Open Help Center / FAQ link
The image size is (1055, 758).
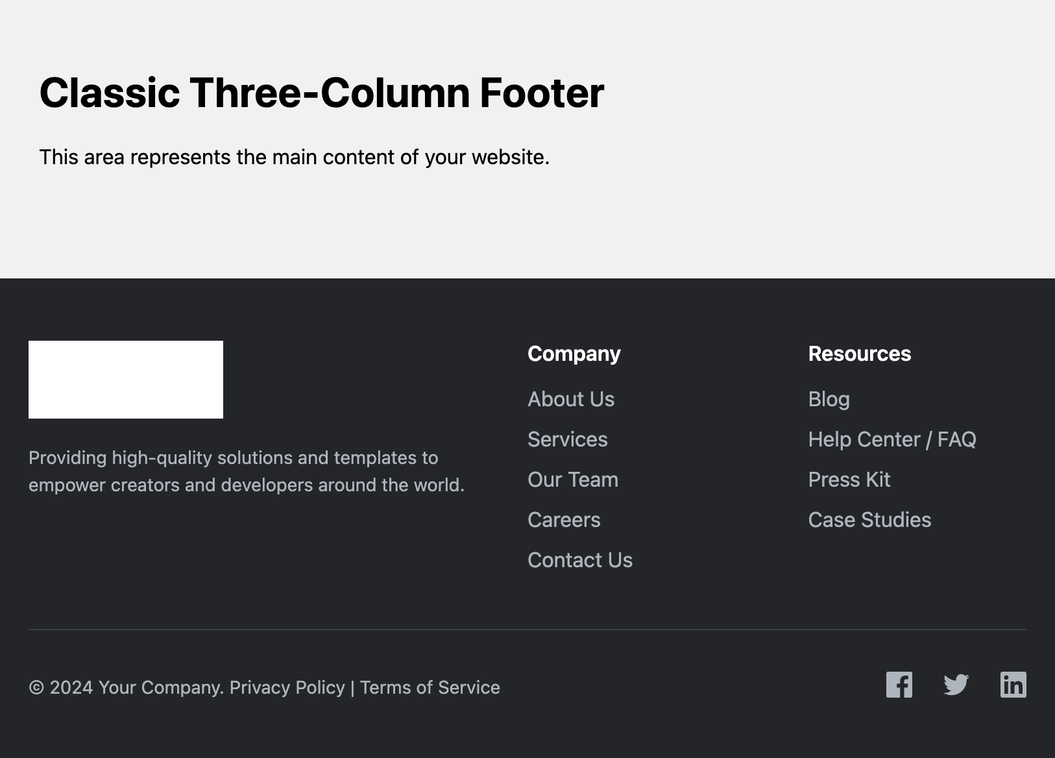click(x=892, y=439)
